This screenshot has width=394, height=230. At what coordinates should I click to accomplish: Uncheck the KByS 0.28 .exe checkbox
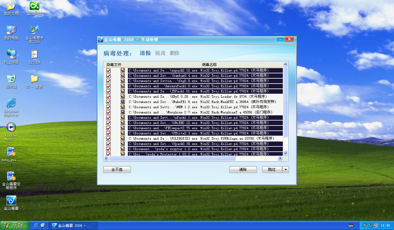108,97
